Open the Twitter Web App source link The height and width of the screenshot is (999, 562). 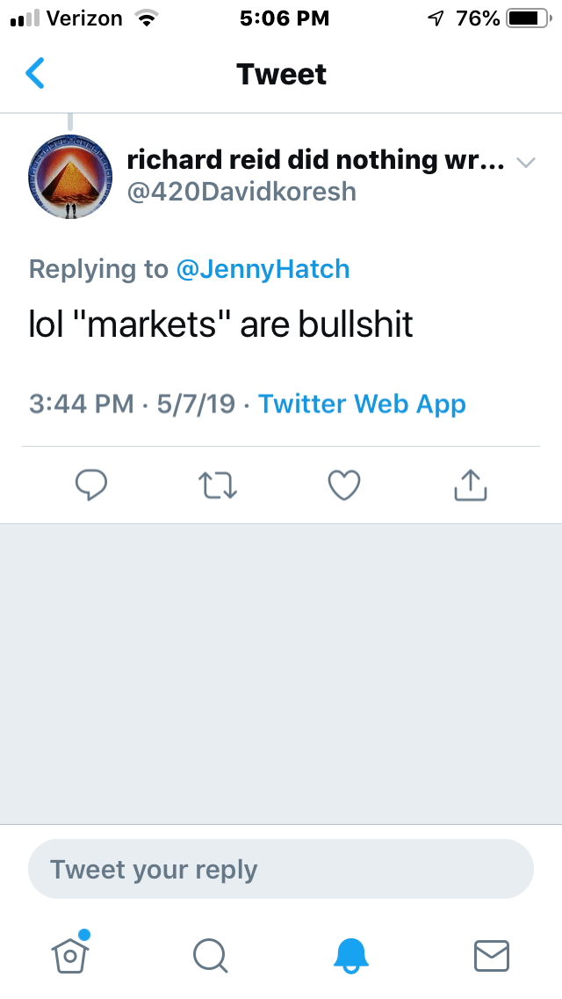coord(362,404)
